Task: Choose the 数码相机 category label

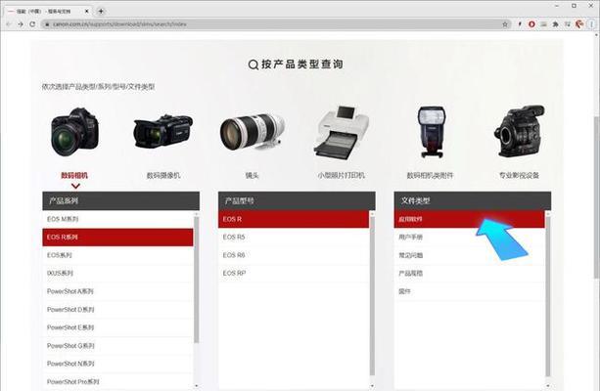Action: tap(74, 175)
